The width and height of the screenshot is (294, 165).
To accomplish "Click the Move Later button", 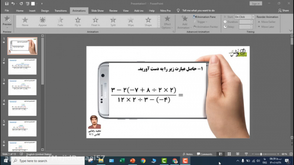I will [266, 27].
